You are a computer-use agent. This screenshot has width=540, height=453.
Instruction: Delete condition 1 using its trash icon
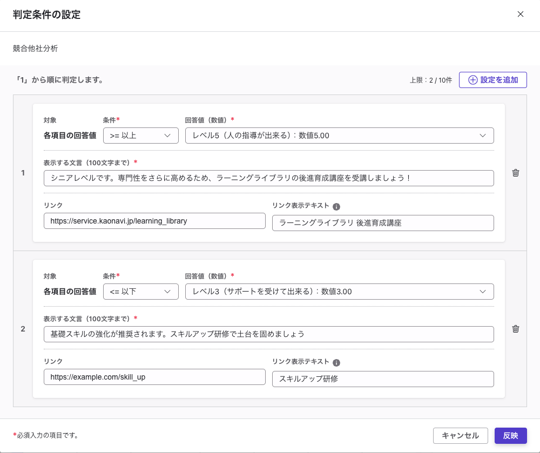pos(516,173)
